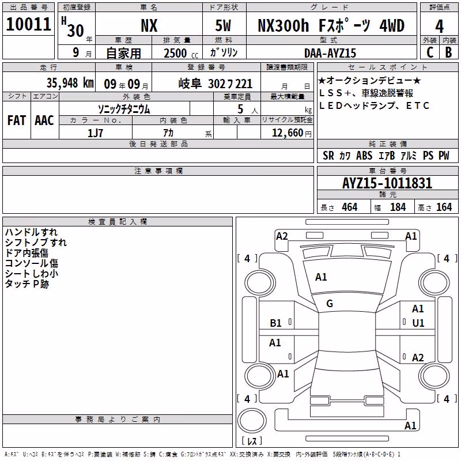Click the G mark on windshield
This screenshot has height=461, width=461.
click(330, 304)
